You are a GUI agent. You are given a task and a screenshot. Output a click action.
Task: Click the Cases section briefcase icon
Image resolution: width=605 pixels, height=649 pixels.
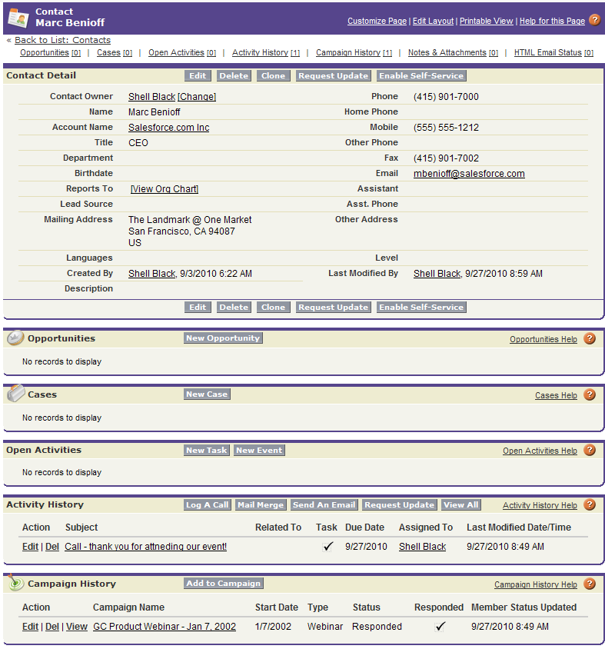[15, 394]
